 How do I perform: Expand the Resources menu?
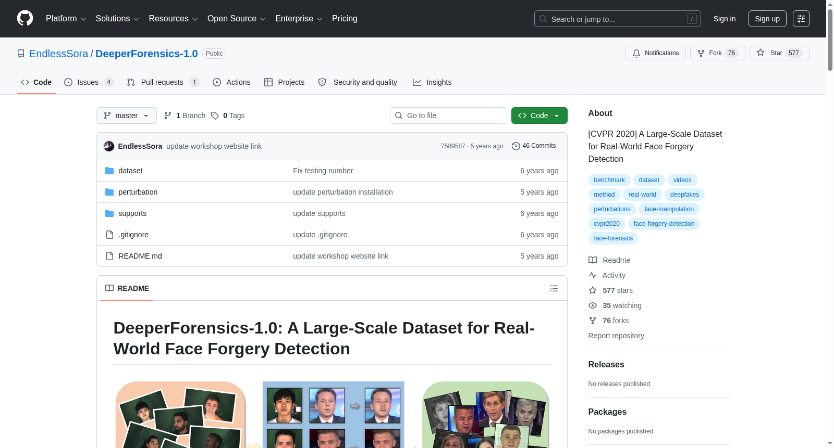pos(174,19)
